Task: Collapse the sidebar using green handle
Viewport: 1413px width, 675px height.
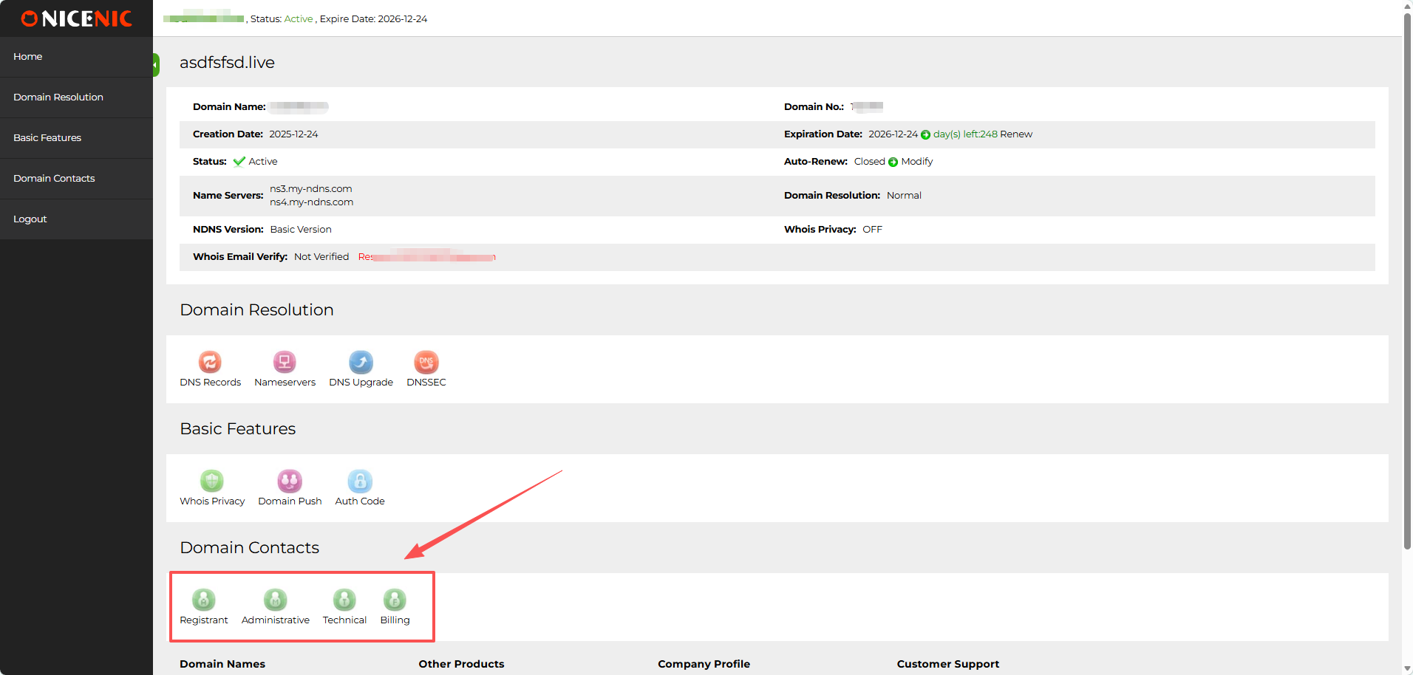Action: 156,65
